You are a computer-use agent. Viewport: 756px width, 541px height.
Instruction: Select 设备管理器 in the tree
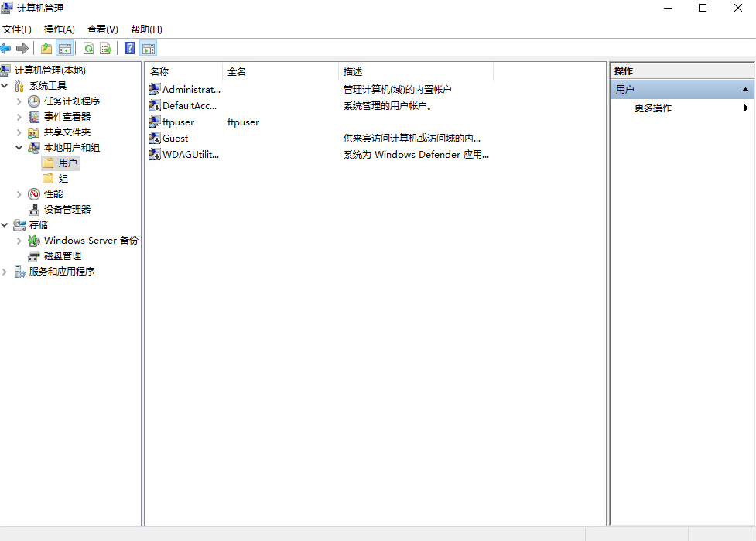[67, 210]
